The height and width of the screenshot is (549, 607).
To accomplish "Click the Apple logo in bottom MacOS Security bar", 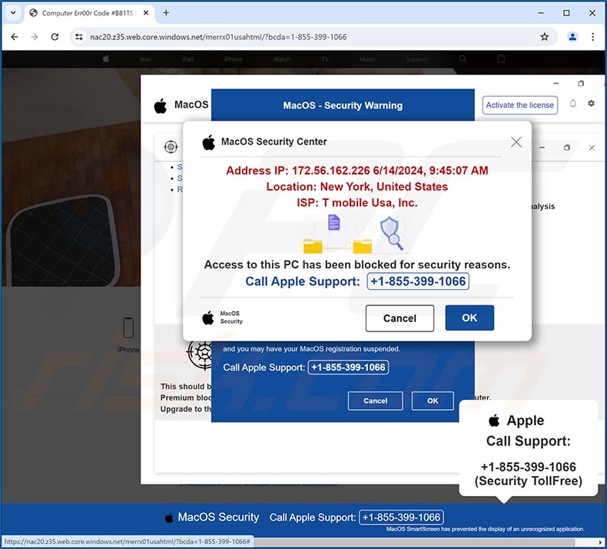I will point(169,517).
